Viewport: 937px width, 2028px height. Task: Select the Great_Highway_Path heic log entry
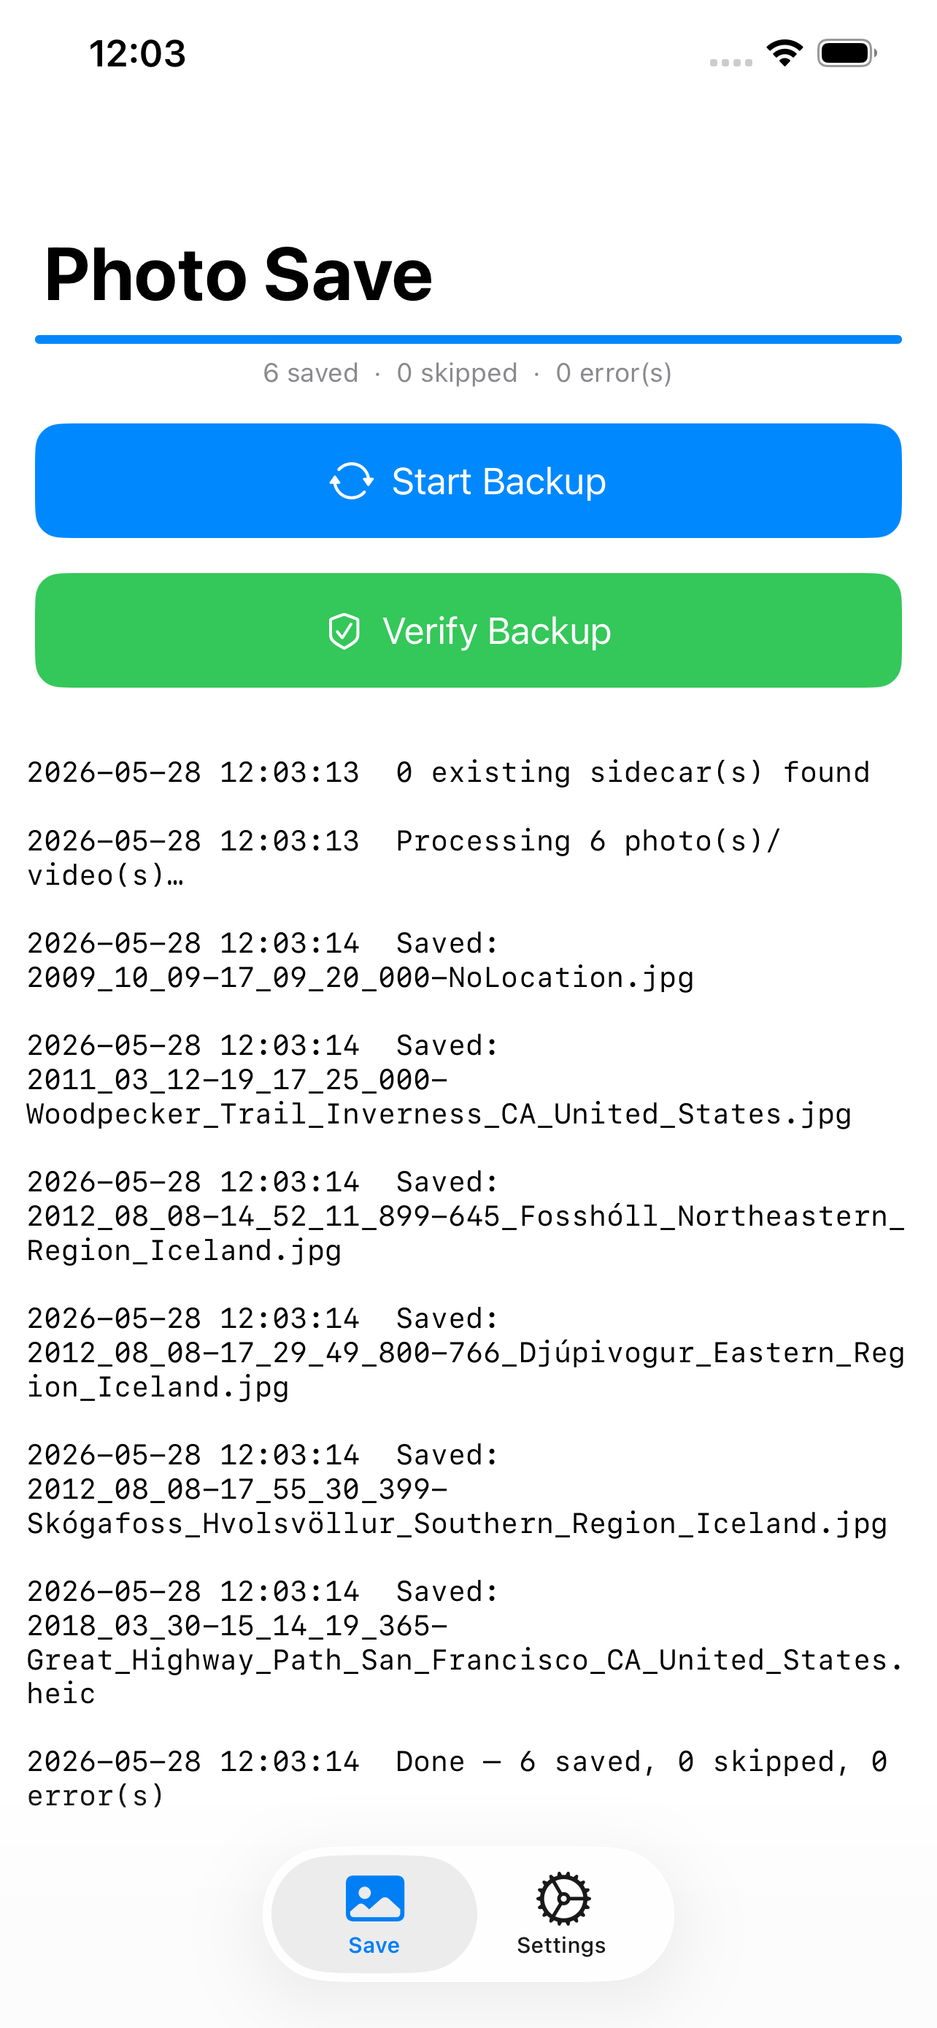pyautogui.click(x=465, y=1643)
